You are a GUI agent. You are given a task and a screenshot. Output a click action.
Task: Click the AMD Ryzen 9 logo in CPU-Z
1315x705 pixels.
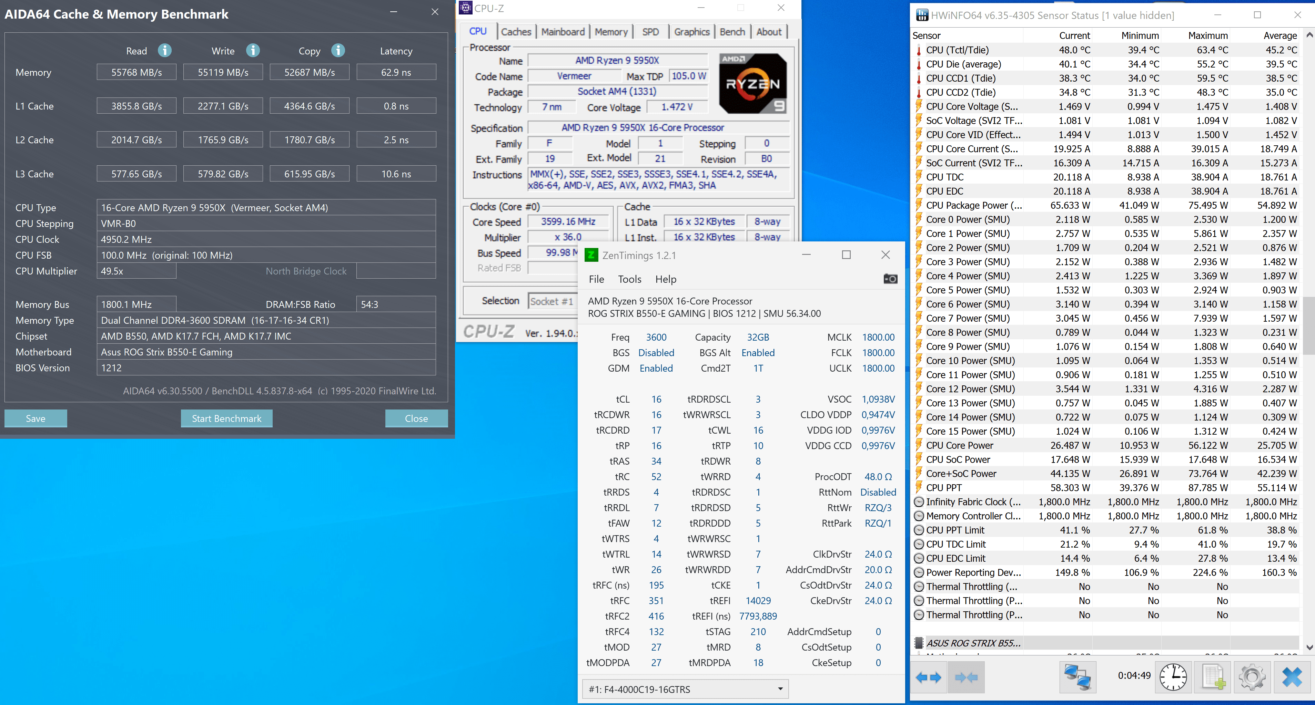752,83
